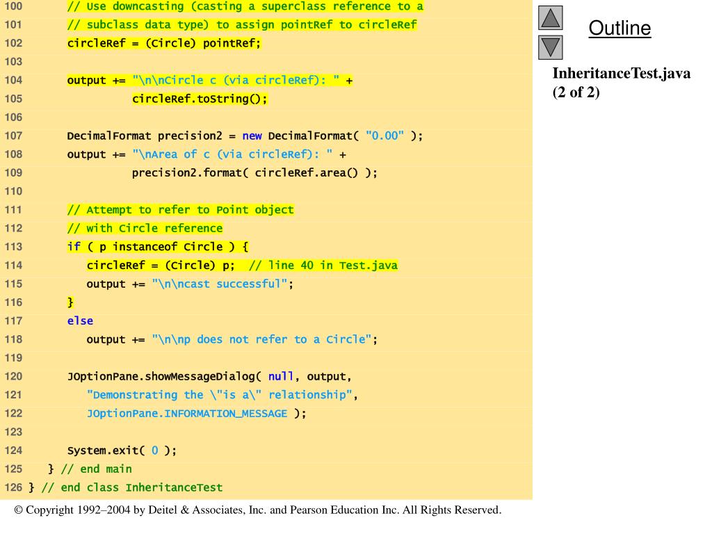Click line number 123
The image size is (712, 534).
pos(13,432)
